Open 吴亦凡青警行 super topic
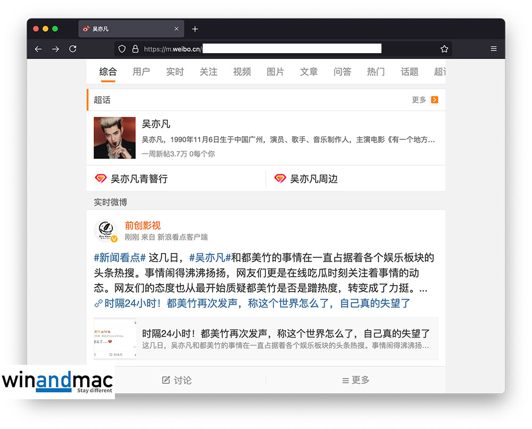This screenshot has height=429, width=532. [138, 179]
